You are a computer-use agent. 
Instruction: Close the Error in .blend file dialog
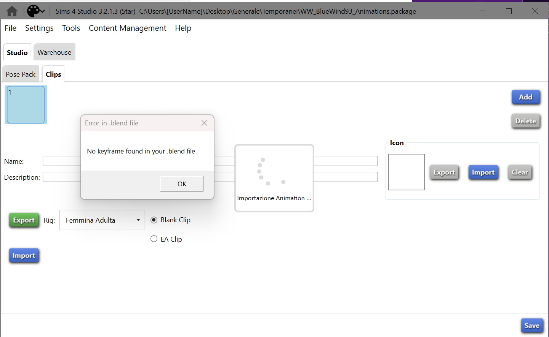point(204,123)
